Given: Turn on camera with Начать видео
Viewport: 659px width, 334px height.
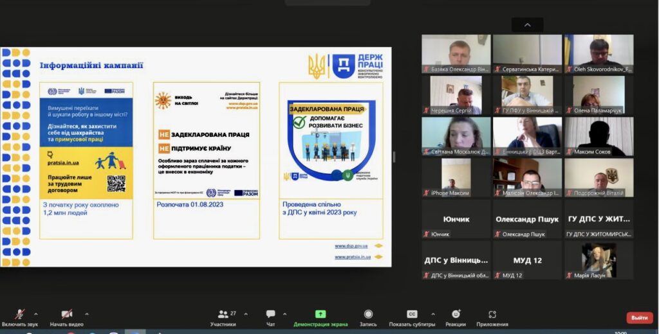Looking at the screenshot, I should pyautogui.click(x=67, y=315).
